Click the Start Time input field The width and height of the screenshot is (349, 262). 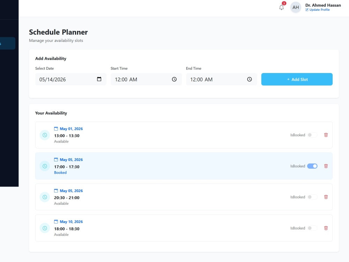pos(146,79)
